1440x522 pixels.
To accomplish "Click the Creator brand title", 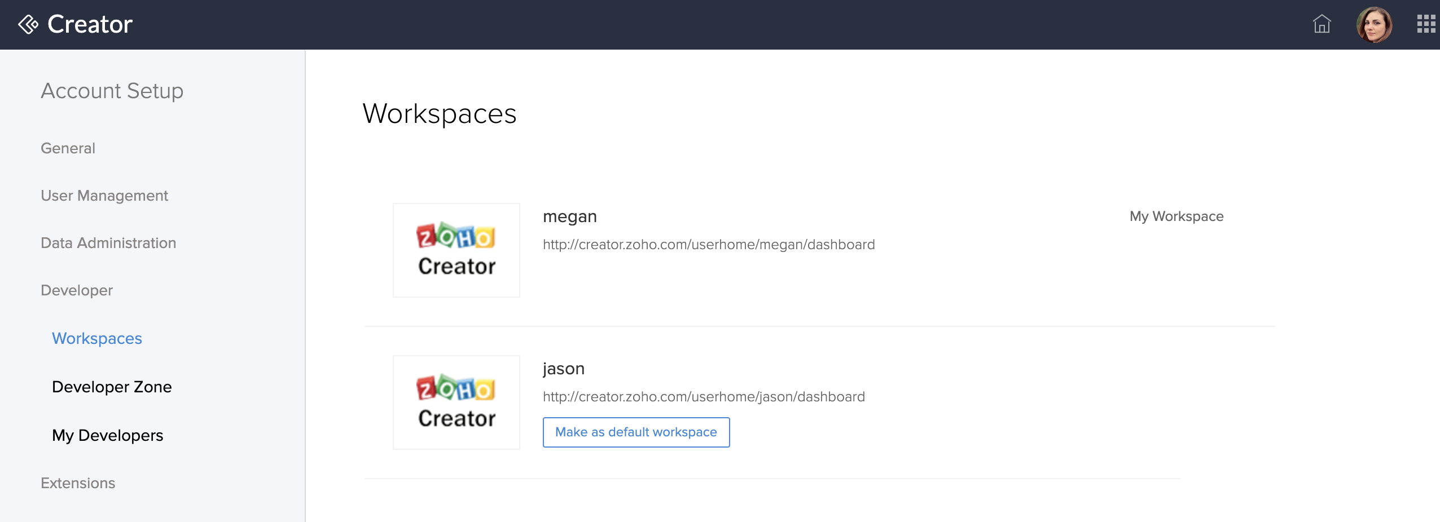I will click(x=90, y=24).
